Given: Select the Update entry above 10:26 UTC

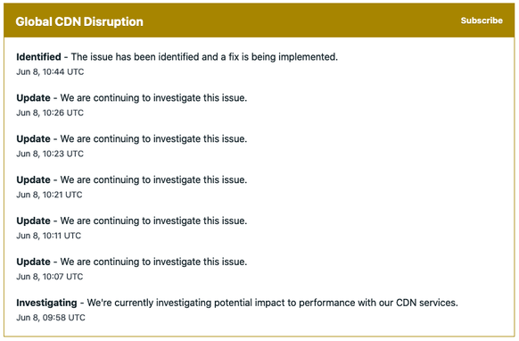Looking at the screenshot, I should tap(33, 98).
